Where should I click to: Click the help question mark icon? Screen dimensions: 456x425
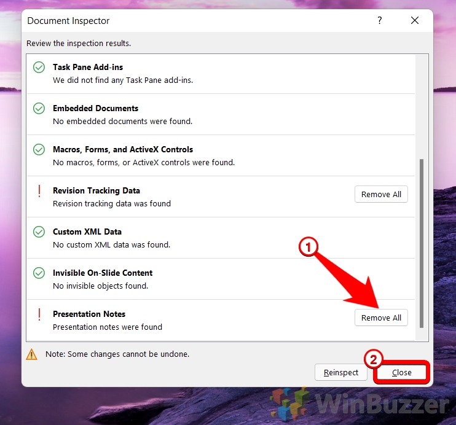(x=380, y=20)
